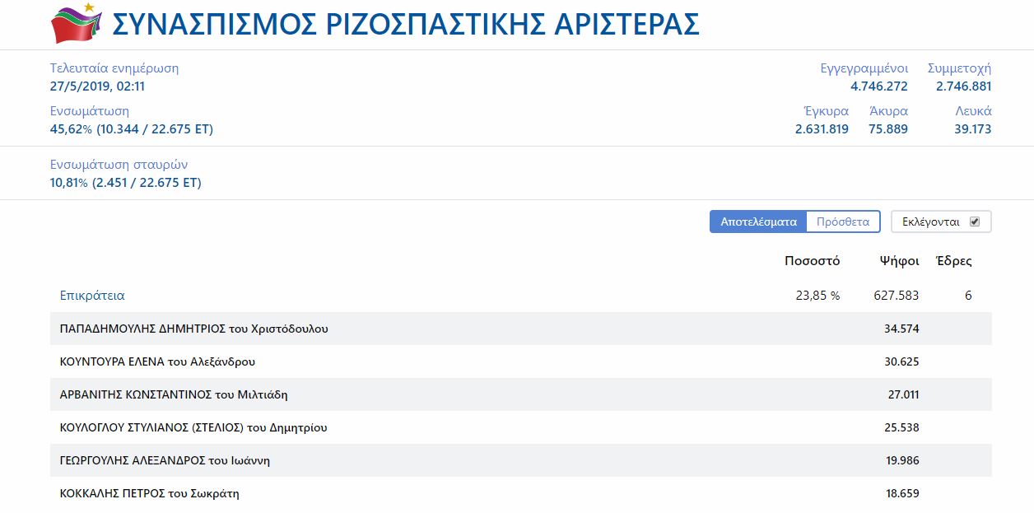Click vote count 27.011

(903, 394)
